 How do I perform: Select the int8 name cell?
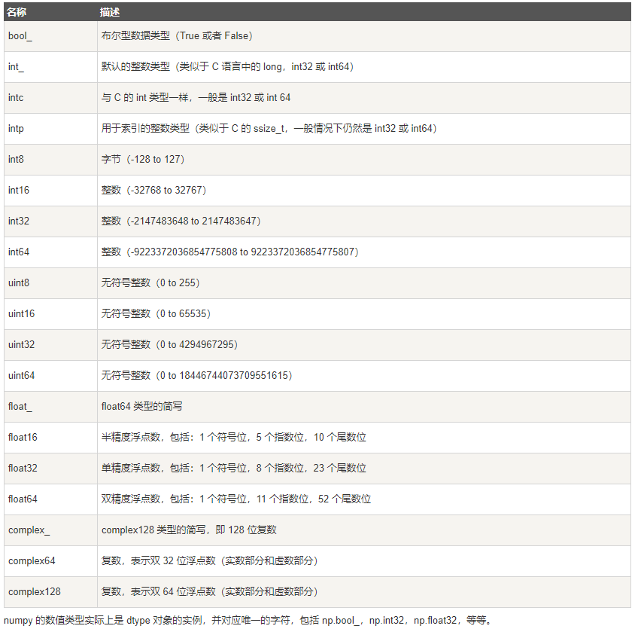[x=50, y=160]
